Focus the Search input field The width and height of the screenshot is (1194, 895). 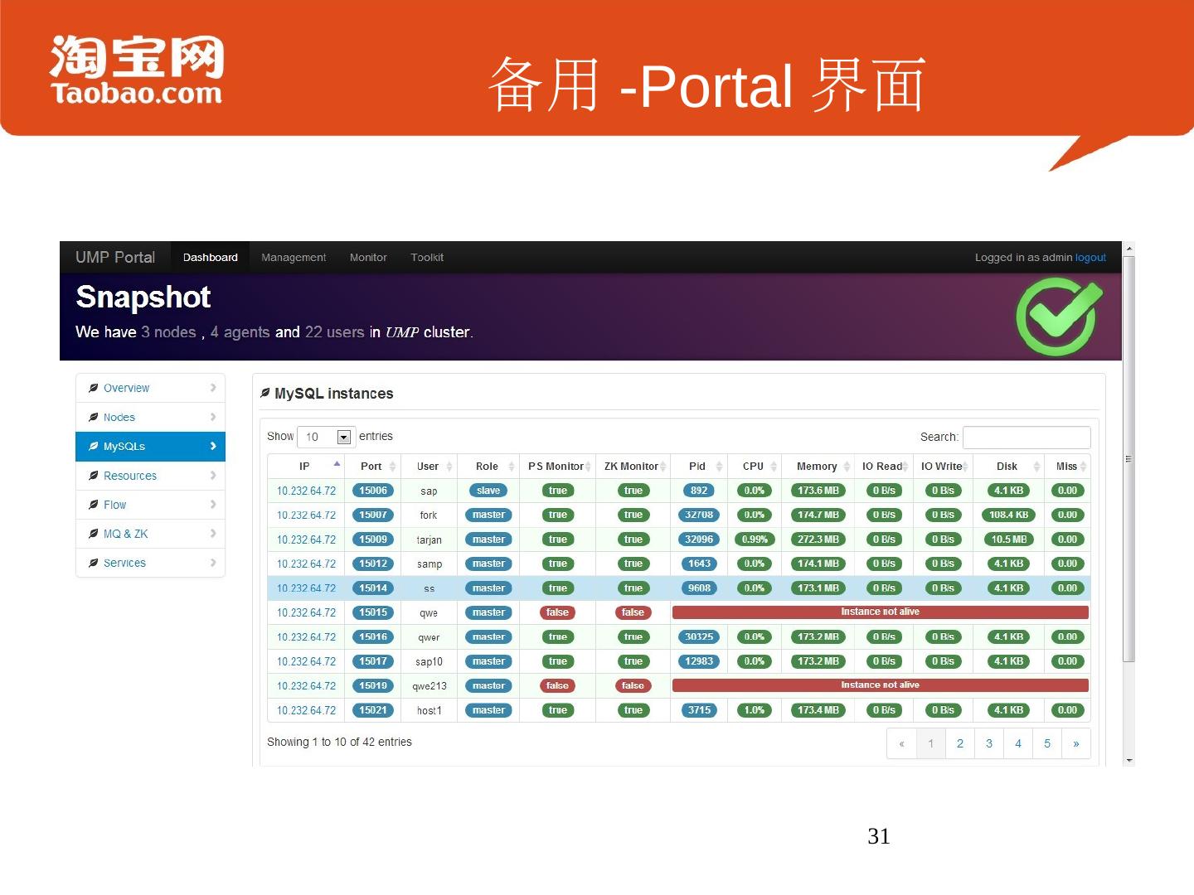pos(1026,437)
